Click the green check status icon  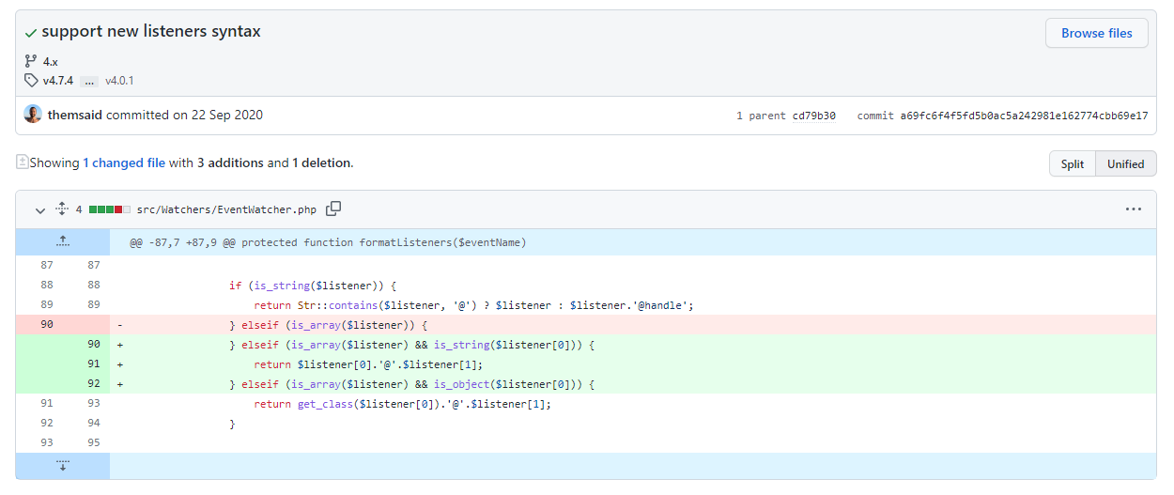pos(32,33)
